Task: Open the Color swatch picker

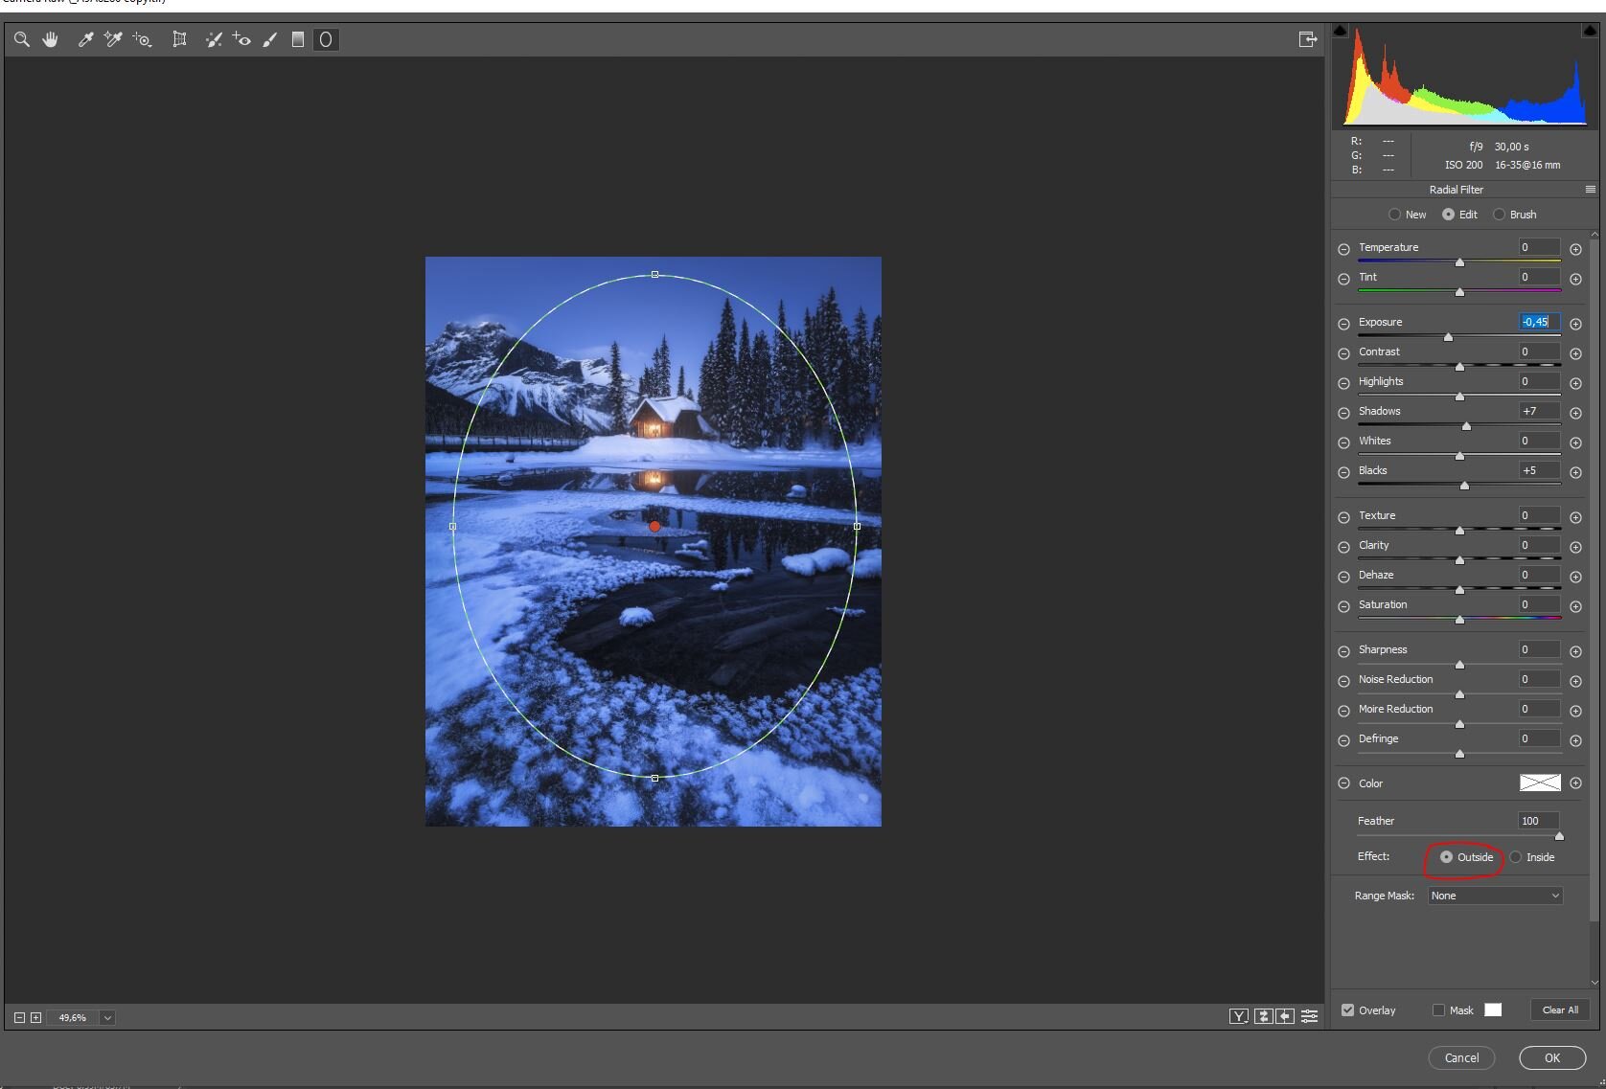Action: (1540, 783)
